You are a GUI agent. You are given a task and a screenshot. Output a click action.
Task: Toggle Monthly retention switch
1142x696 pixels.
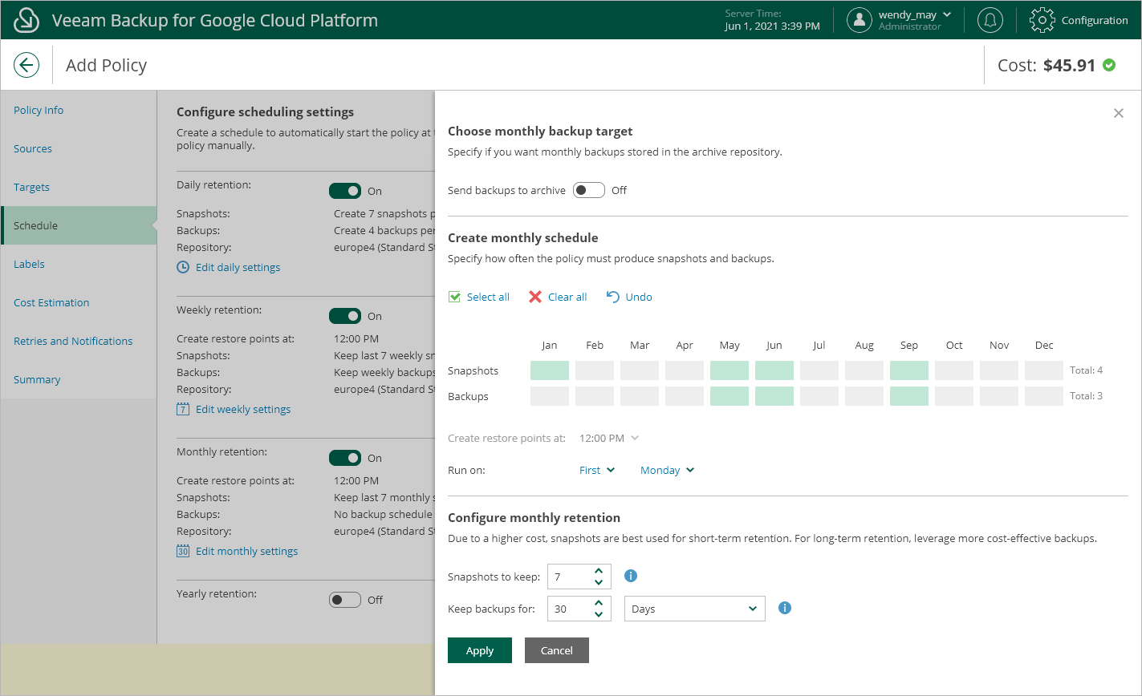[345, 458]
